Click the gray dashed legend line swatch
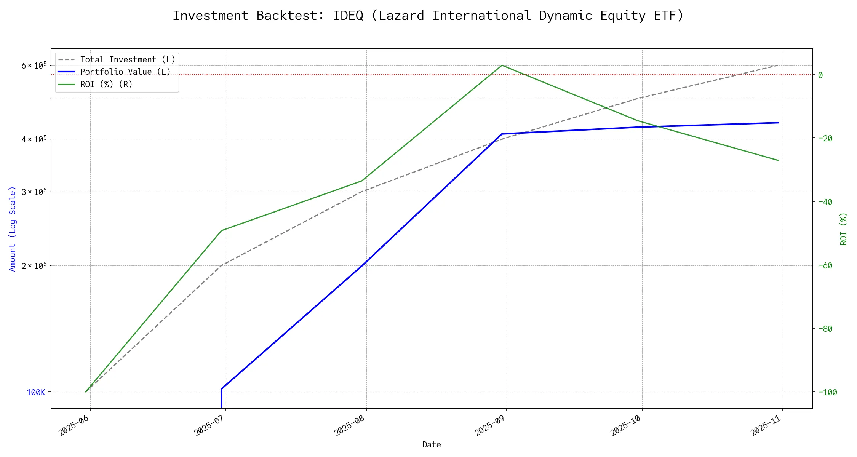Screen dimensions: 857x457 pyautogui.click(x=67, y=60)
